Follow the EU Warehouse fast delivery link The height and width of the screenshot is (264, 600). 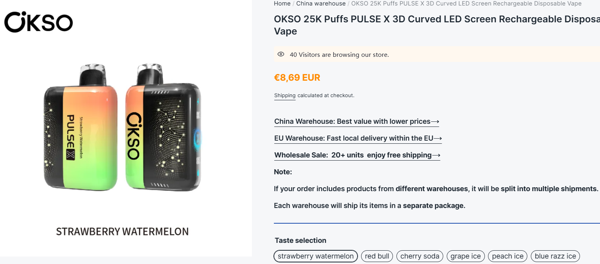point(354,138)
